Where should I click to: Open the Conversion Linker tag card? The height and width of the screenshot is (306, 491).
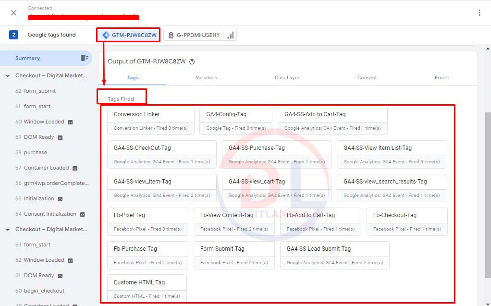tap(151, 121)
